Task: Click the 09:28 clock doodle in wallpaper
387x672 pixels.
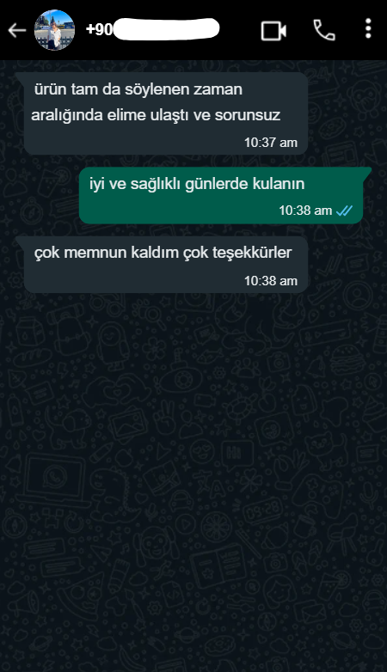Action: (263, 510)
